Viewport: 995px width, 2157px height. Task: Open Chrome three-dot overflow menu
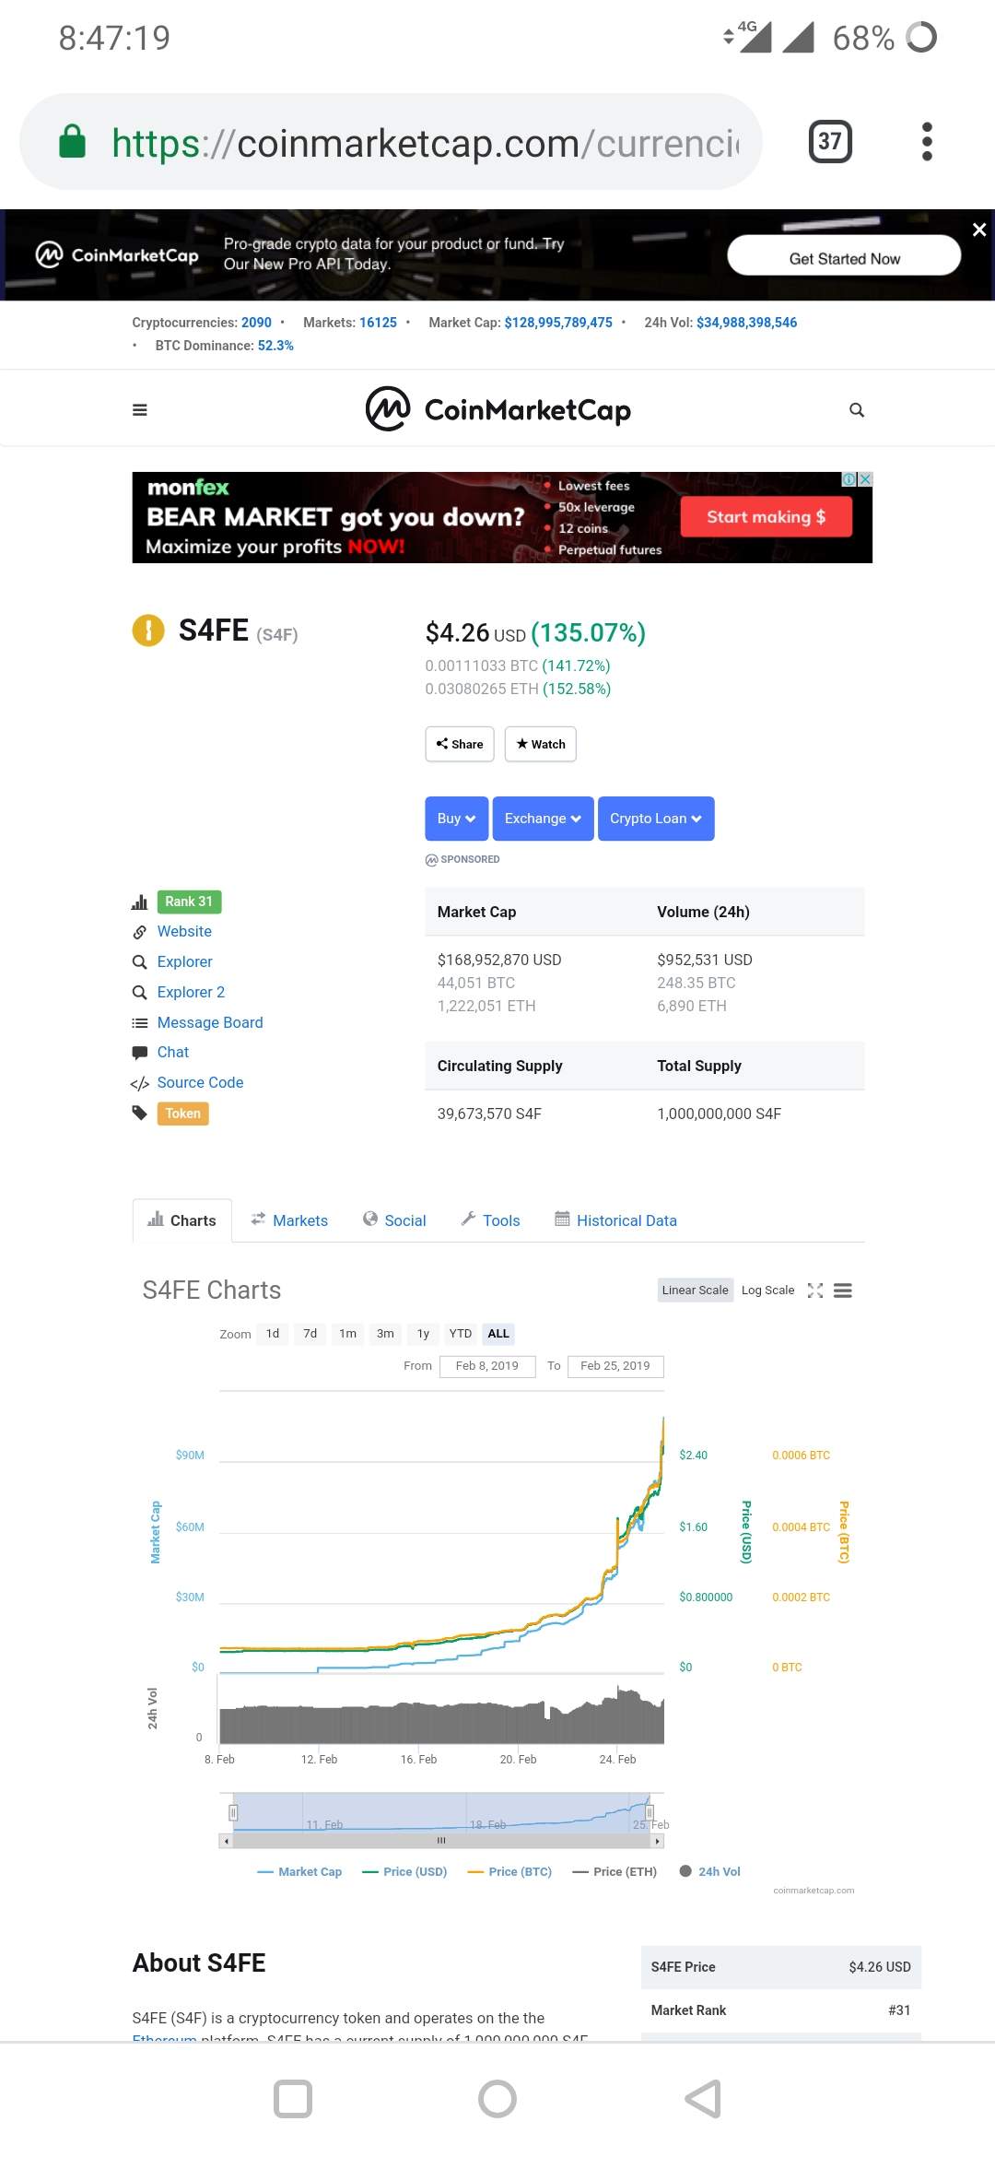927,141
